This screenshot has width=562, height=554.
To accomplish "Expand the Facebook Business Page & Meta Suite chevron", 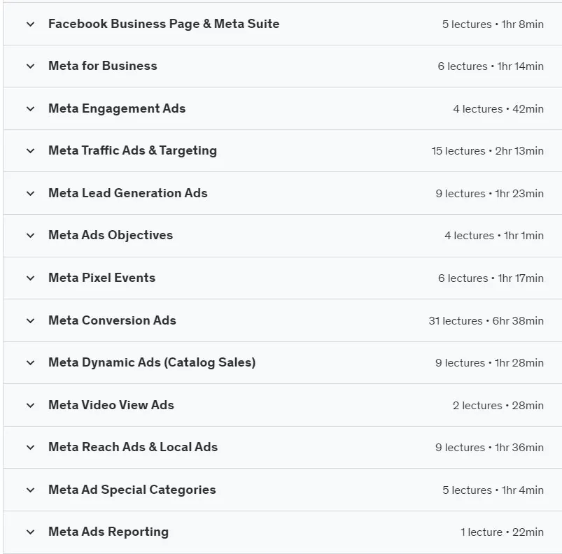I will (x=31, y=24).
